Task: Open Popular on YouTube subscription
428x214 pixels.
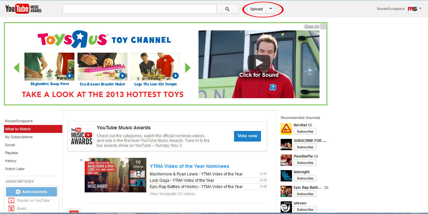Action: coord(33,200)
